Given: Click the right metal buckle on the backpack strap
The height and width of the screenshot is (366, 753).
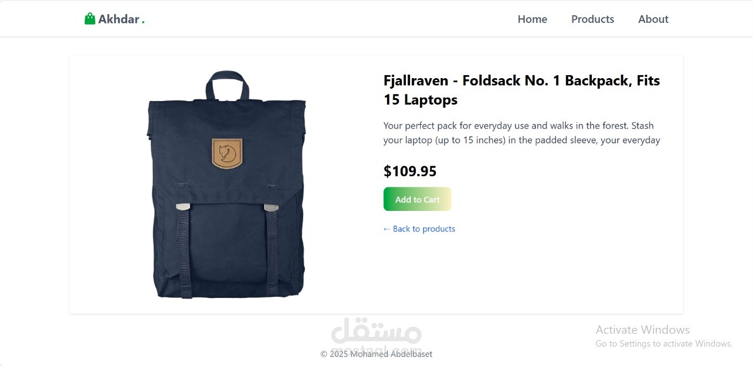Looking at the screenshot, I should (271, 207).
